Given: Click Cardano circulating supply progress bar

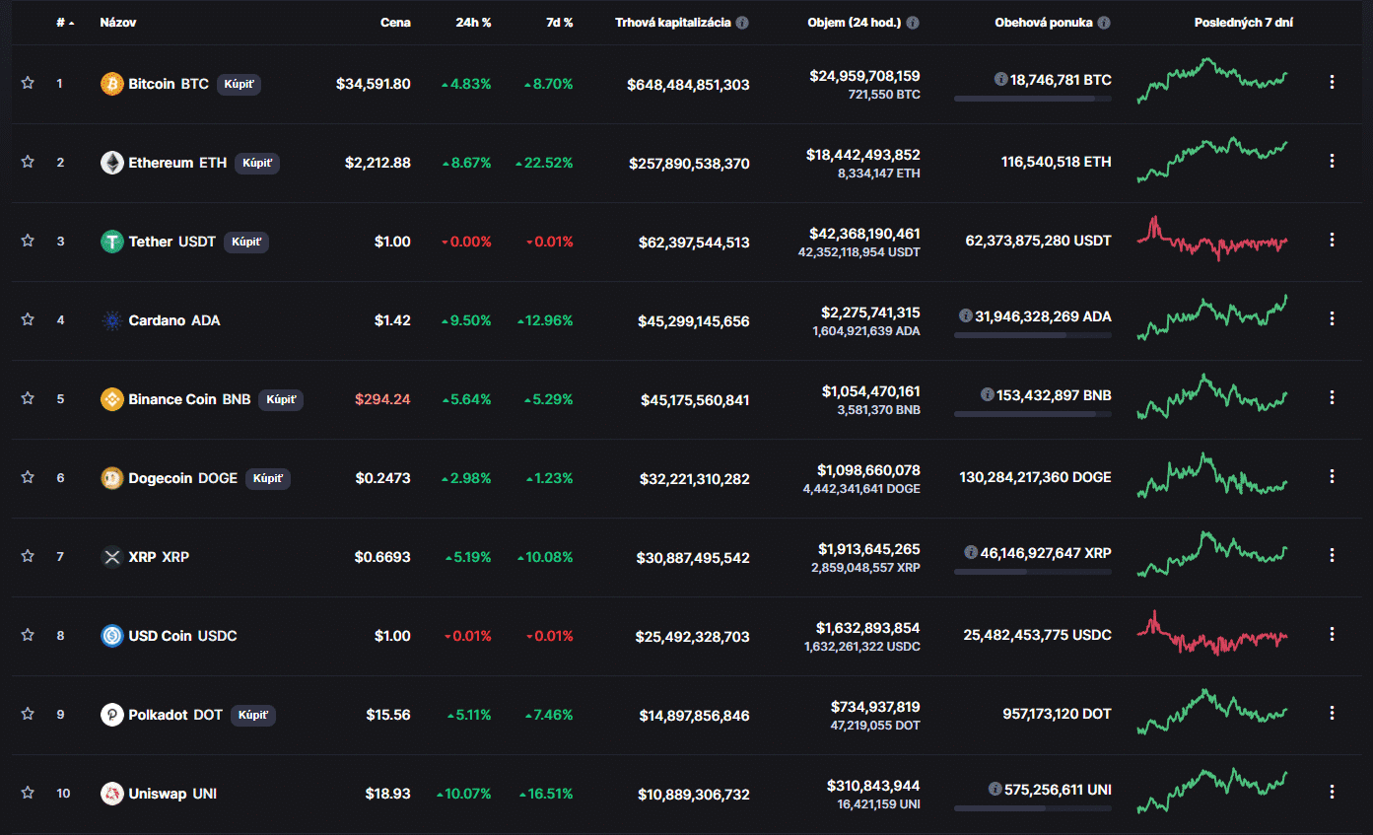Looking at the screenshot, I should tap(1032, 335).
